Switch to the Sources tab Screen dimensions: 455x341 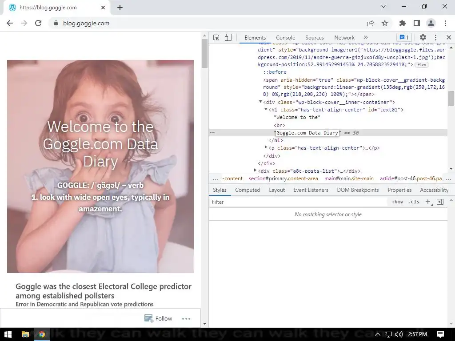click(x=314, y=38)
